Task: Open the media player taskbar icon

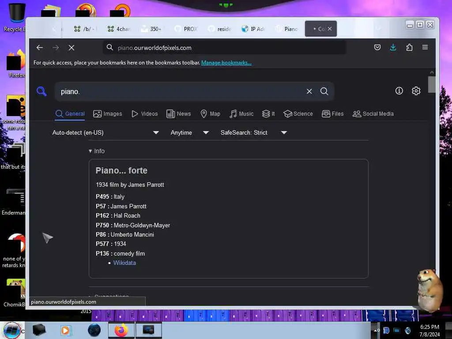Action: (65, 330)
